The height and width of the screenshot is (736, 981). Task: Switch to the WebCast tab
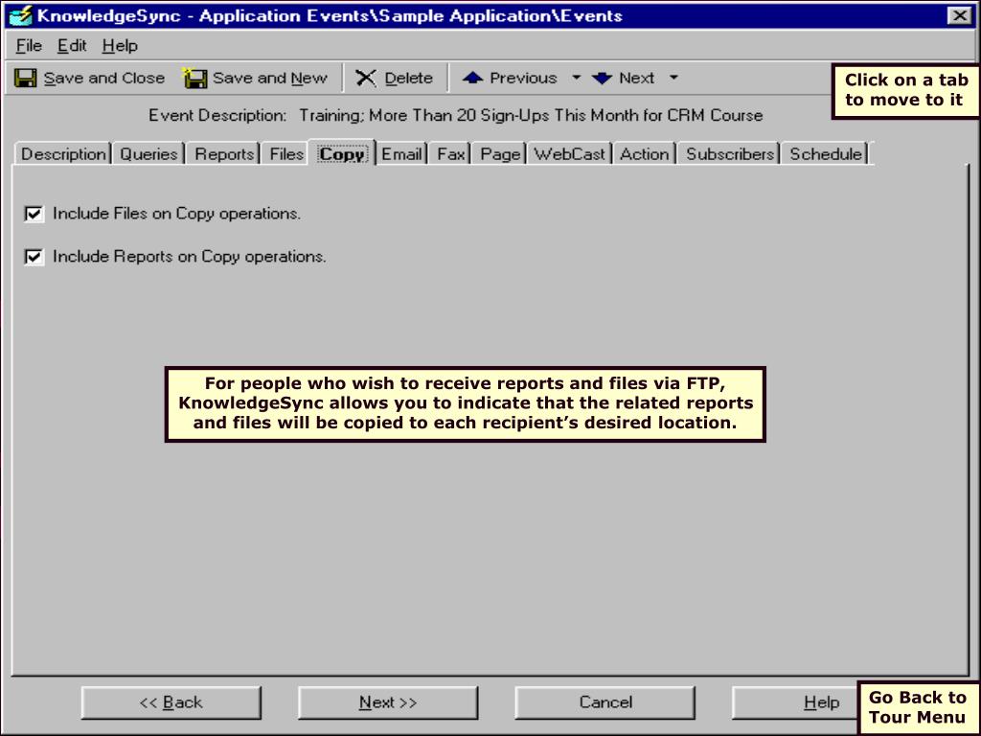[x=569, y=154]
